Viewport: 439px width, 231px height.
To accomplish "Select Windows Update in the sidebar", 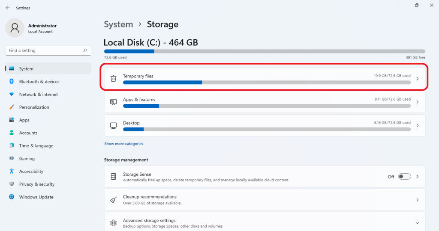I will click(x=36, y=197).
